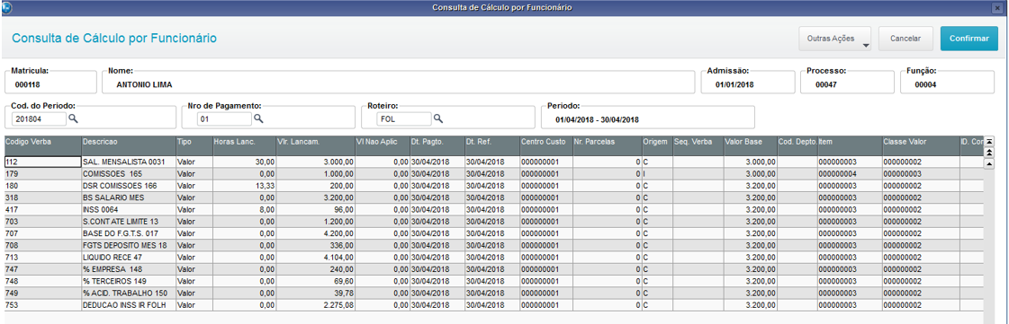Click the Matricula value 000118
Viewport: 1009px width, 324px height.
(28, 84)
